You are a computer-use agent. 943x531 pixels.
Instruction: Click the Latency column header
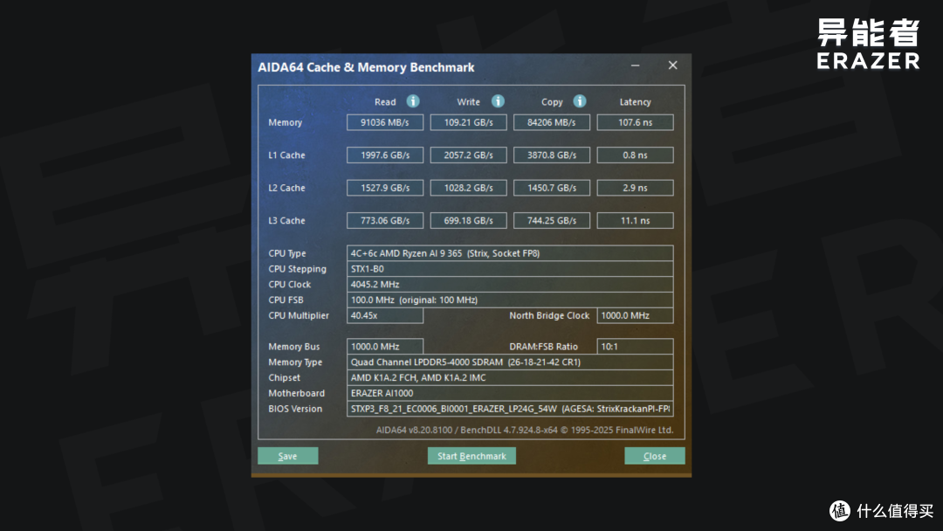635,102
